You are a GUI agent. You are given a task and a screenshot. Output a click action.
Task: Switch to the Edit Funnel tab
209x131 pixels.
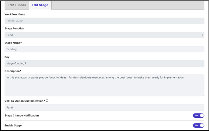[17, 5]
